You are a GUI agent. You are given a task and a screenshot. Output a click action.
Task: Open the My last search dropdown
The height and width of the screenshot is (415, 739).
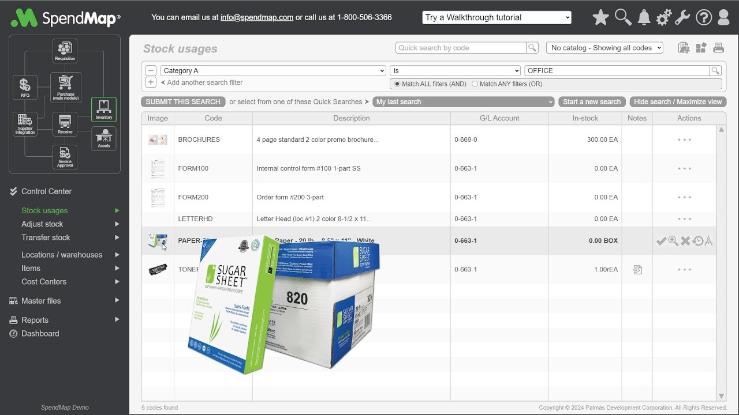pyautogui.click(x=464, y=101)
